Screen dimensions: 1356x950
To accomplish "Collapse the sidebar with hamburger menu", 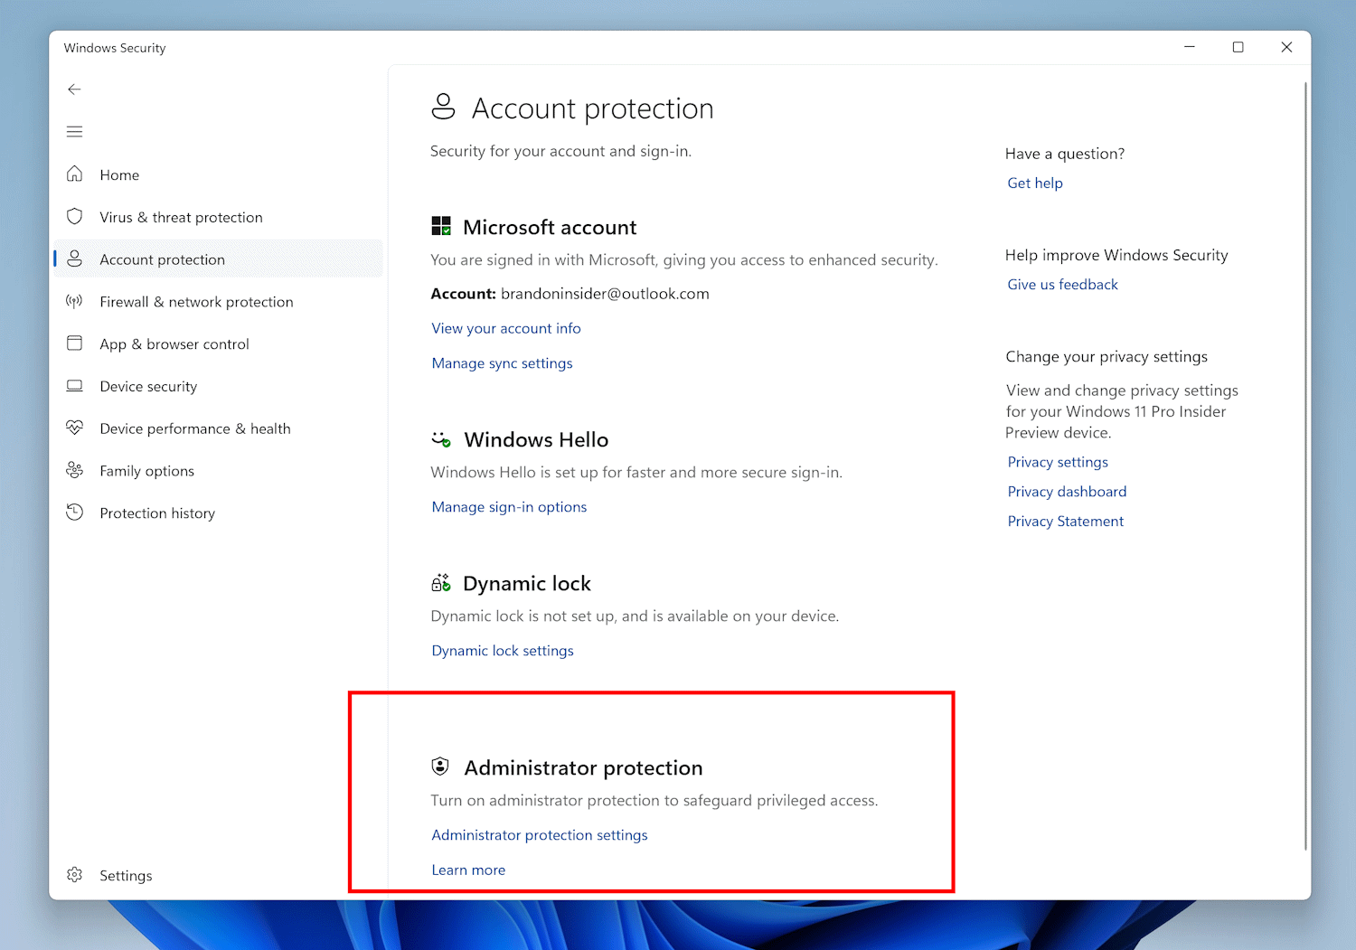I will [74, 131].
